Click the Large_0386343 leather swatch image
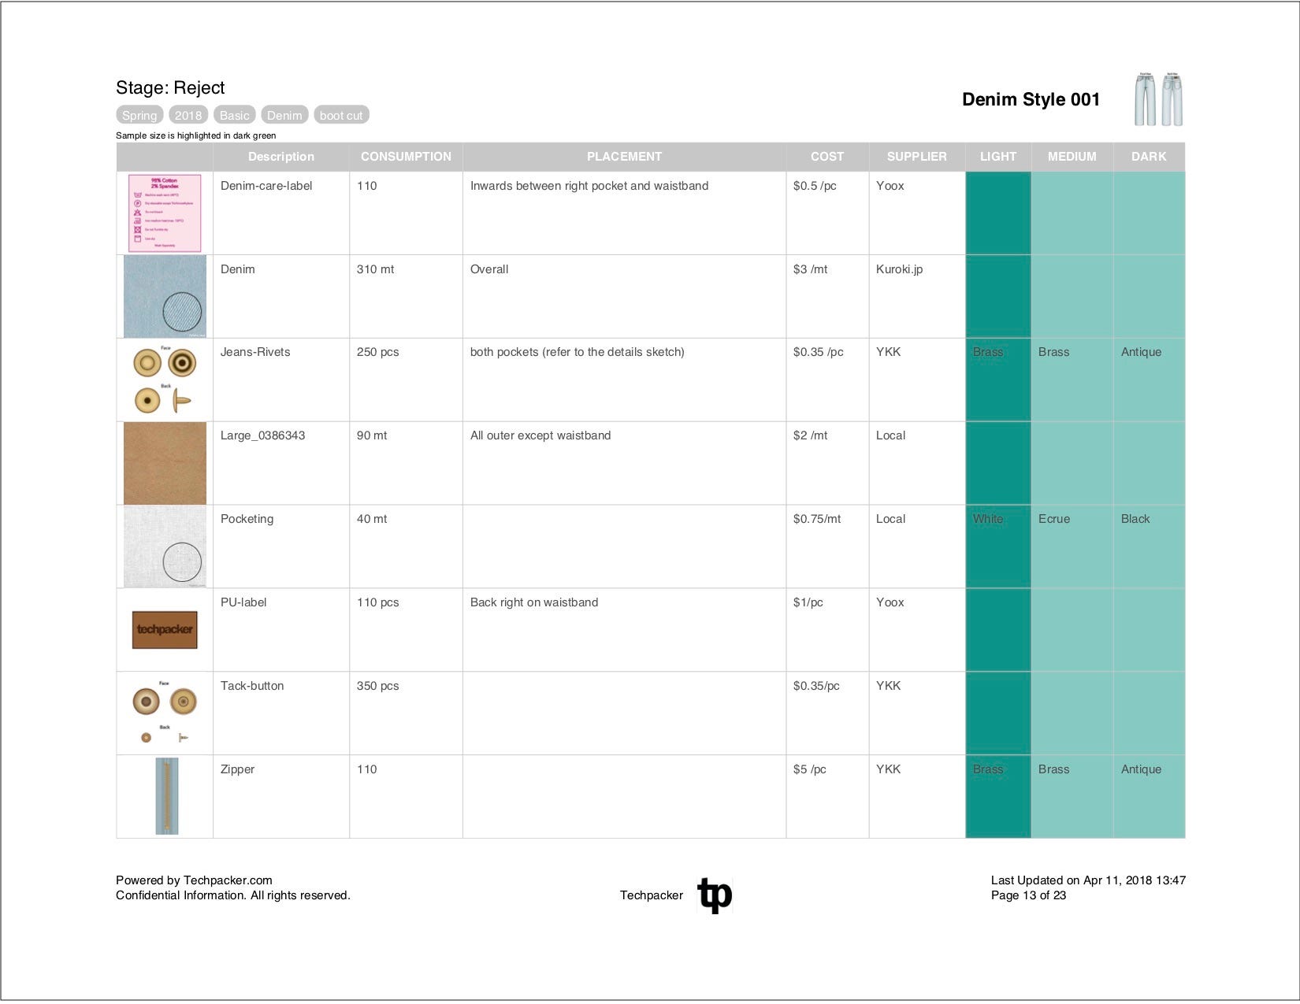The height and width of the screenshot is (1004, 1300). (165, 462)
